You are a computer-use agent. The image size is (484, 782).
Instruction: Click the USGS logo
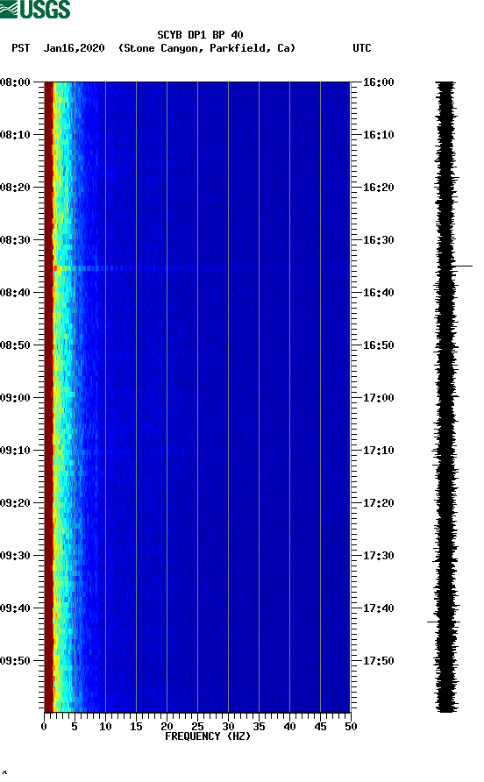tap(35, 9)
